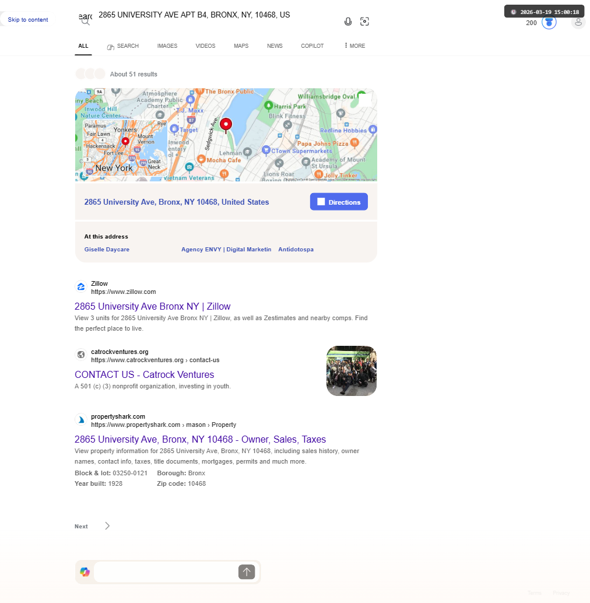Open 2865 University Ave address link

(177, 202)
